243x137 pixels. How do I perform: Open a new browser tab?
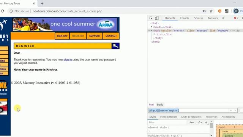42,3
